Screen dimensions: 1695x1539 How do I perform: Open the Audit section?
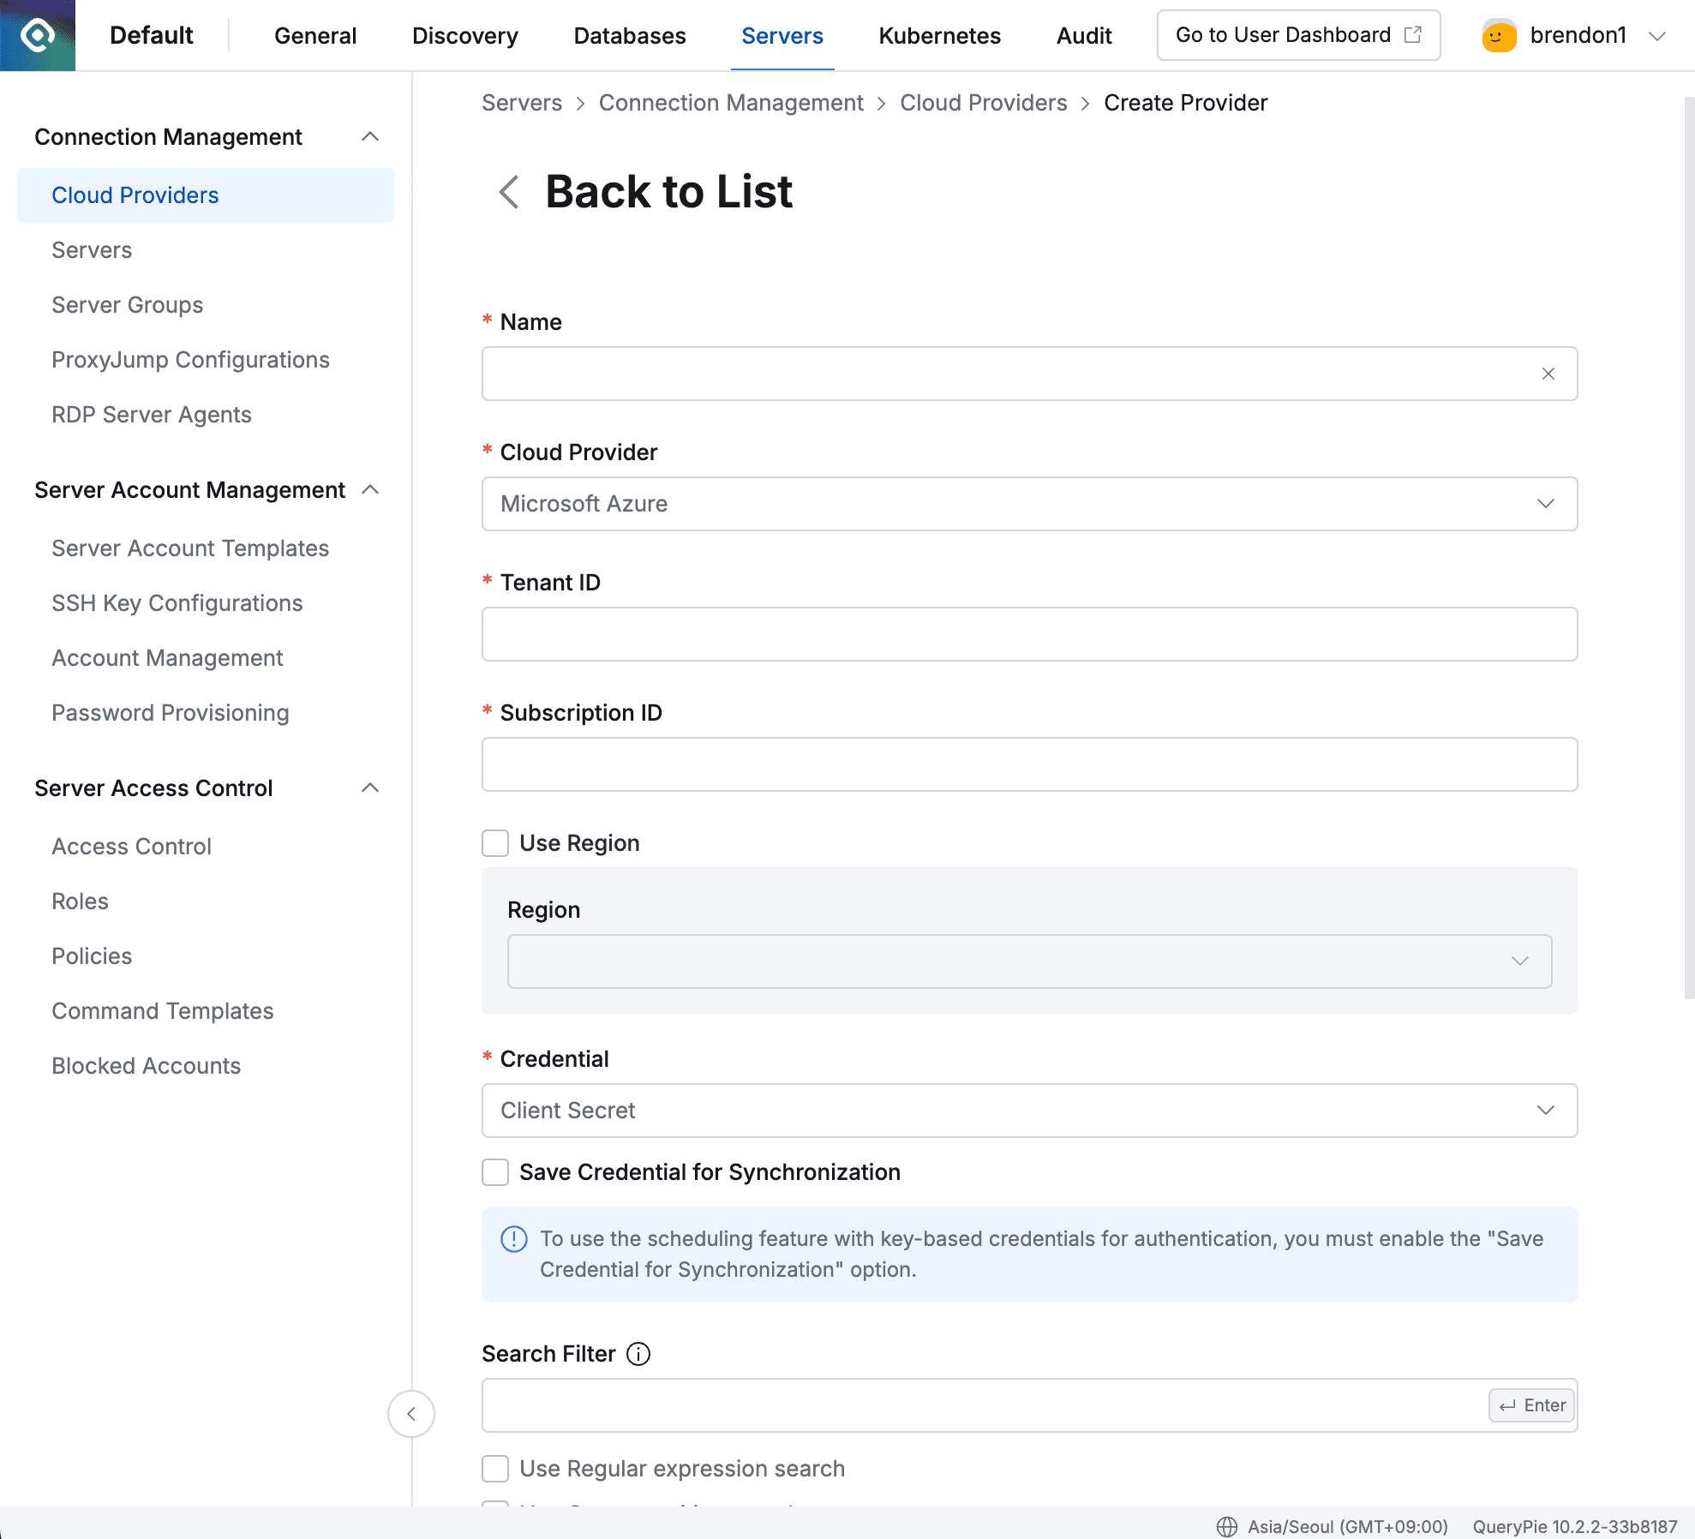pyautogui.click(x=1083, y=35)
